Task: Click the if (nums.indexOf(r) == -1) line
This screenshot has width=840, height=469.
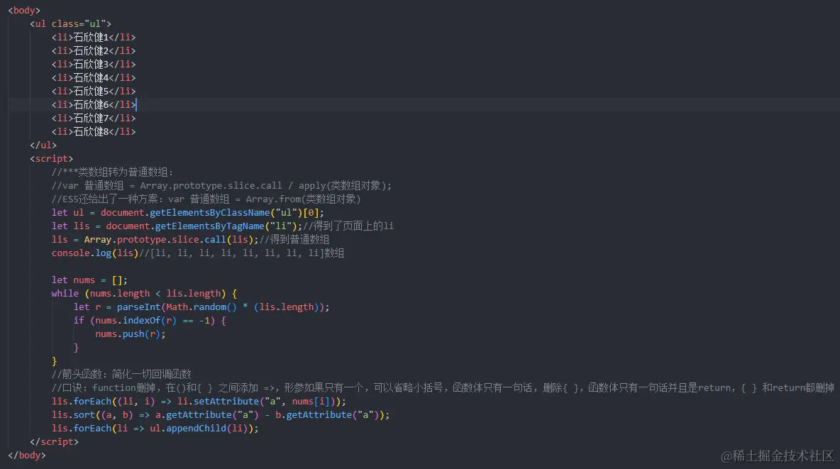Action: pyautogui.click(x=150, y=321)
